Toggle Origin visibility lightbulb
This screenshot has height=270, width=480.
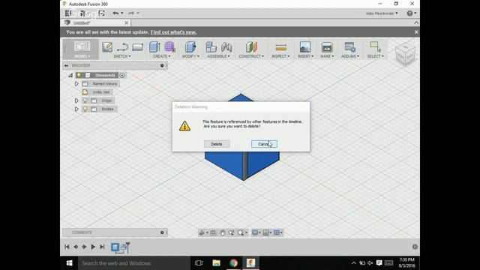point(85,100)
